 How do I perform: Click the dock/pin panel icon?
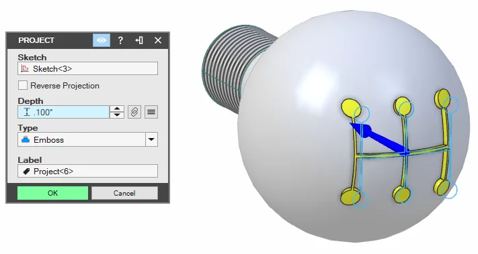pos(139,40)
